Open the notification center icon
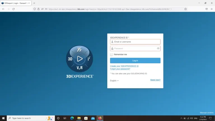The width and height of the screenshot is (215, 121). tap(210, 118)
